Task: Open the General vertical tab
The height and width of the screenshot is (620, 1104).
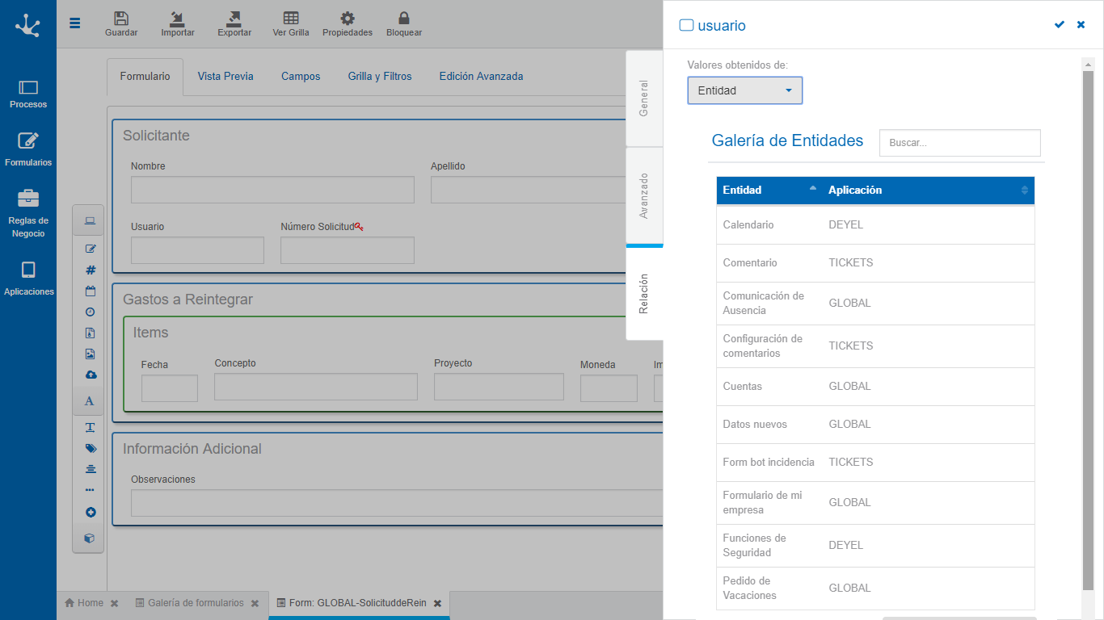Action: [644, 98]
